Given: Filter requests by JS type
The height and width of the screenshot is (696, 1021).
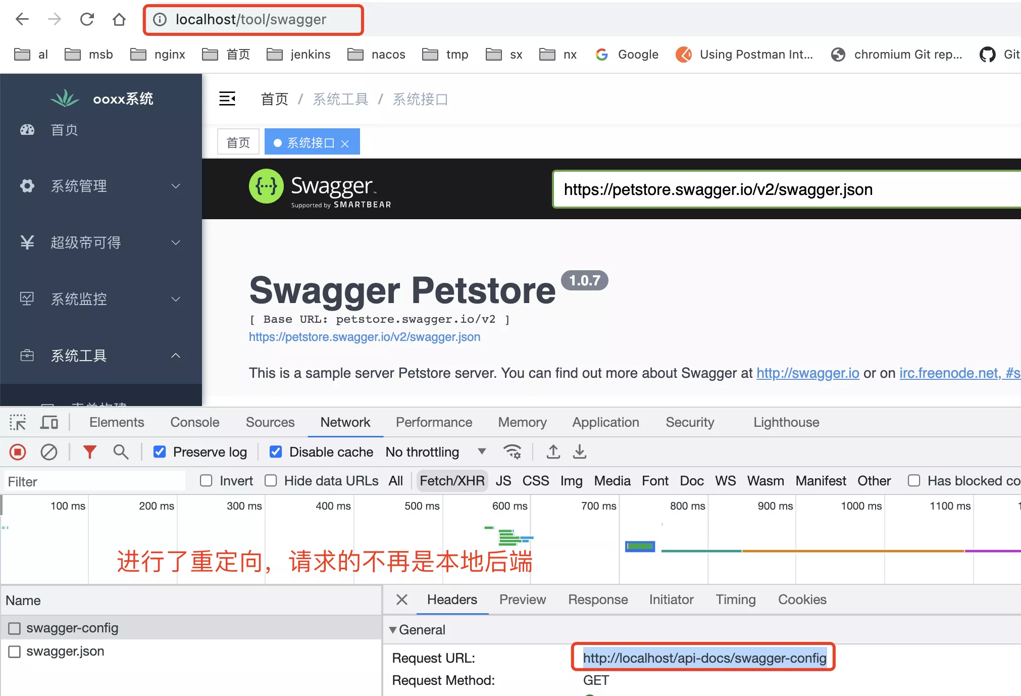Looking at the screenshot, I should 503,481.
